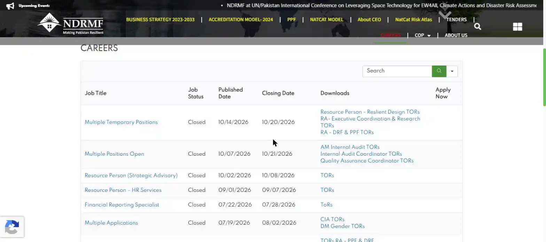Click the Closing Date column header
Screen dimensions: 546x242
point(278,93)
